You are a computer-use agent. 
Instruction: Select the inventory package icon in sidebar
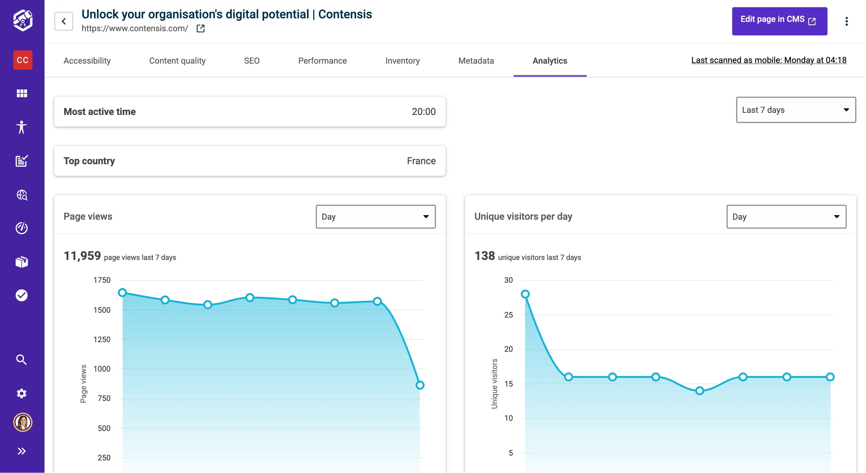(x=22, y=262)
